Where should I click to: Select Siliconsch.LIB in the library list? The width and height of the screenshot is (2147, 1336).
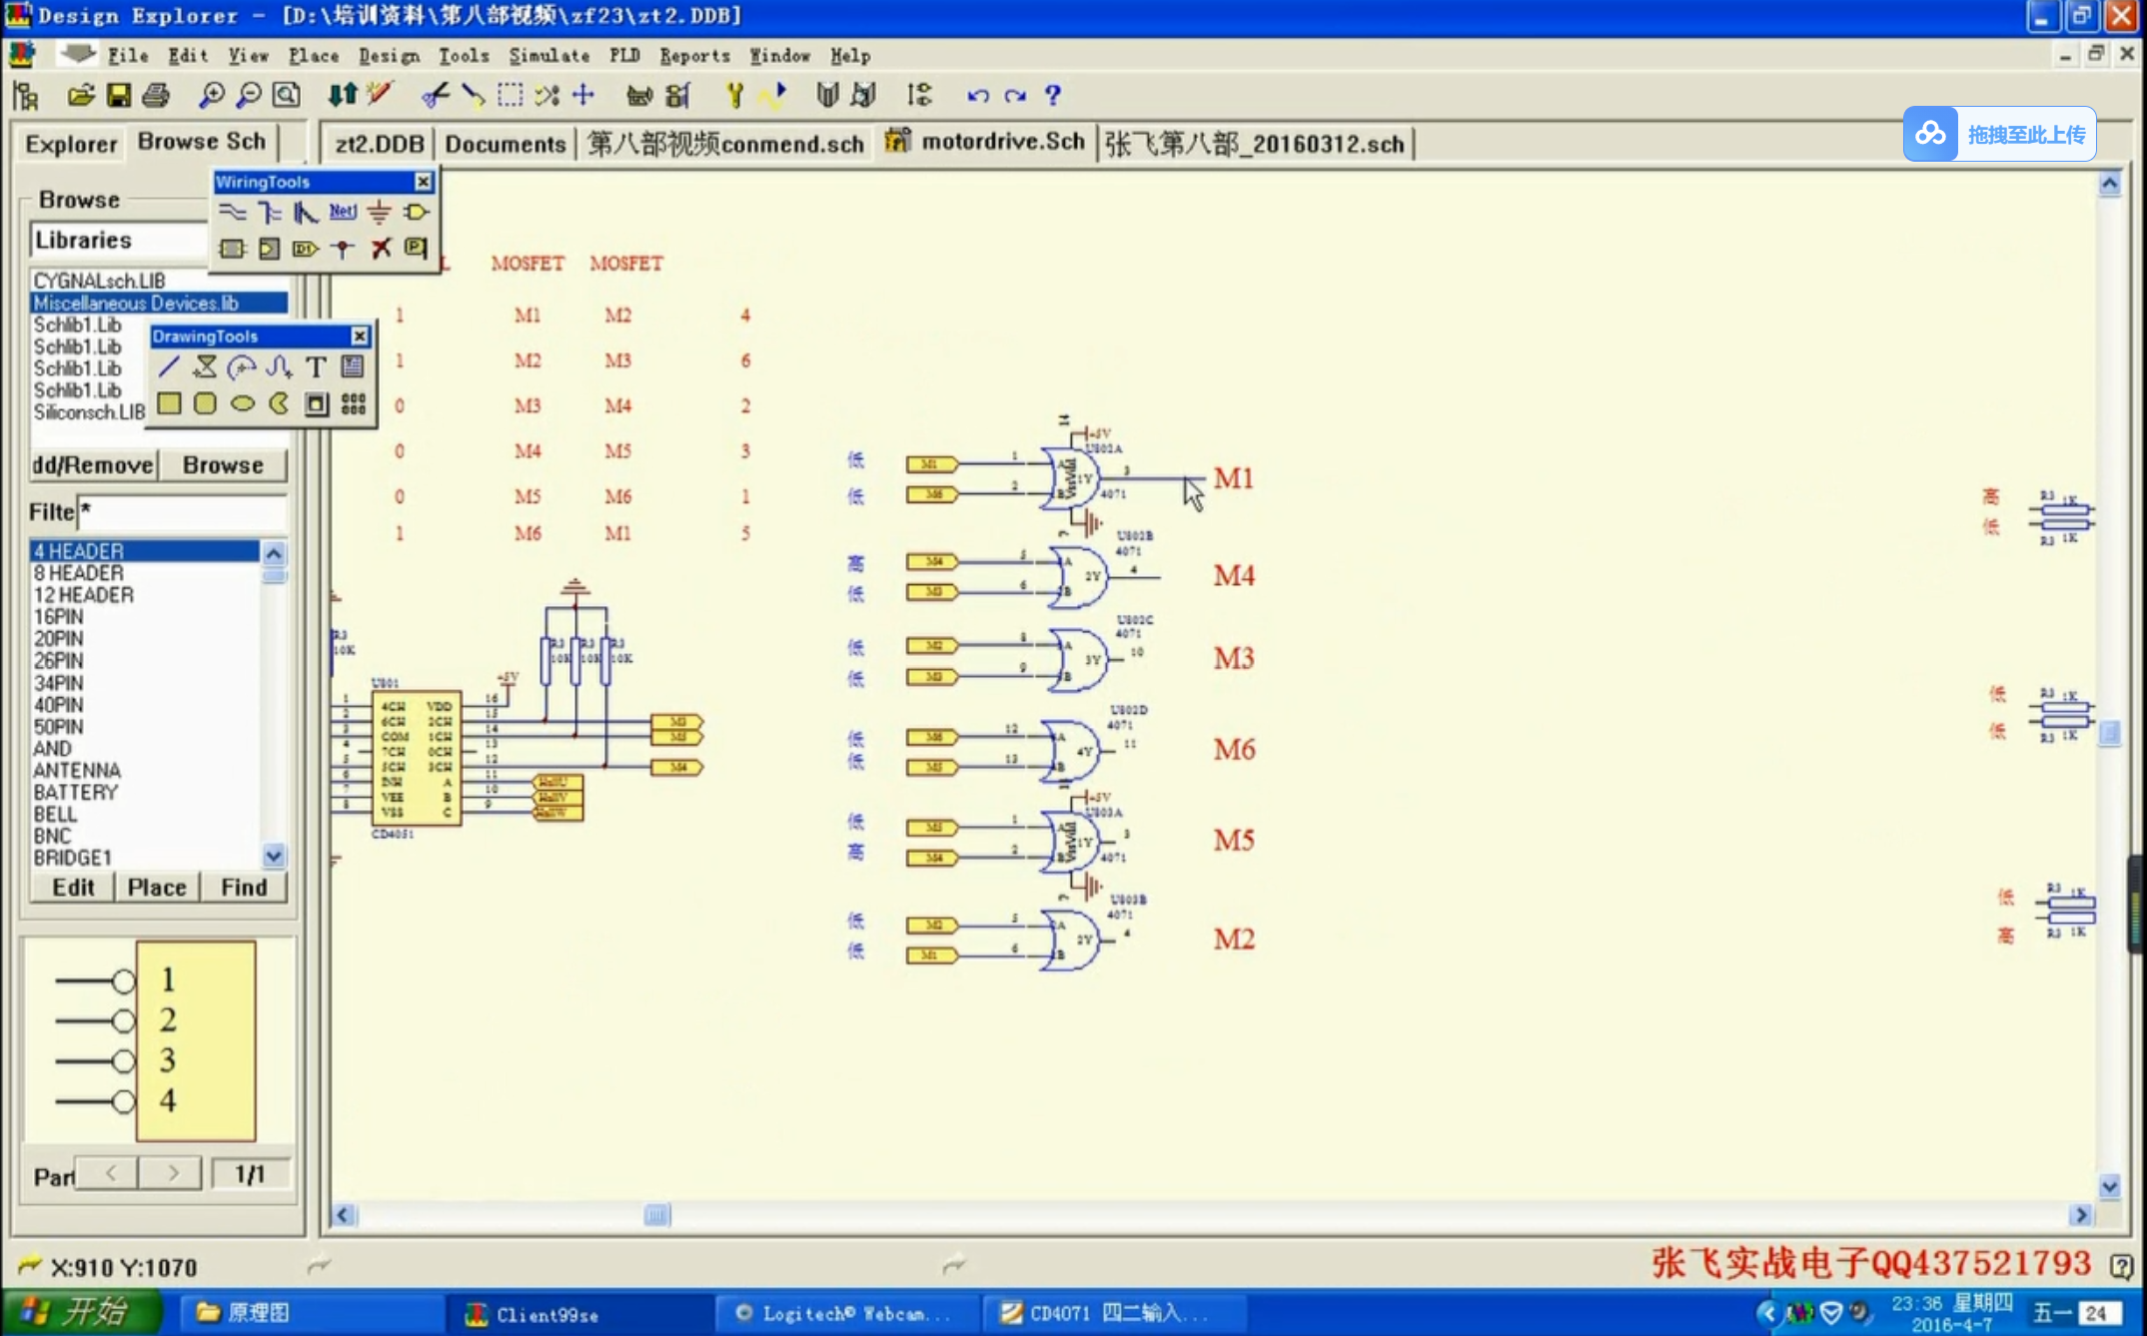click(89, 412)
